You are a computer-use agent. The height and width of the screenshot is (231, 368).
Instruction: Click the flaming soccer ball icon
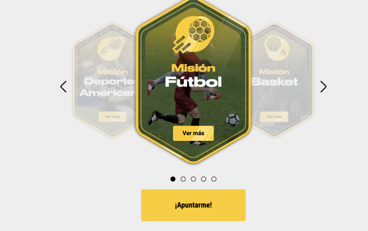point(193,34)
